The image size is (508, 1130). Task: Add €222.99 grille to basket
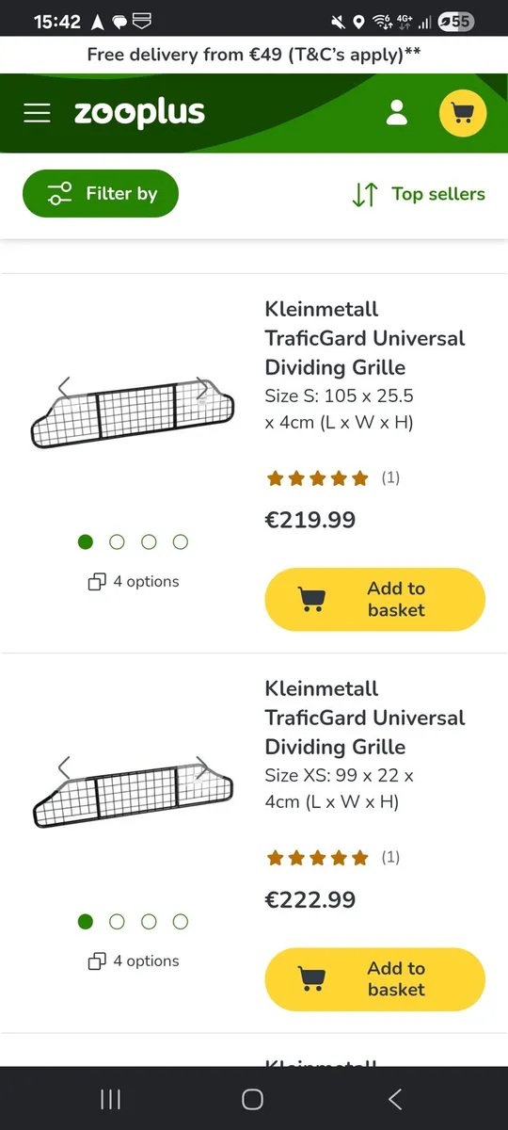374,979
